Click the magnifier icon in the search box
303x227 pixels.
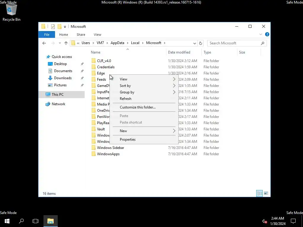tap(262, 43)
